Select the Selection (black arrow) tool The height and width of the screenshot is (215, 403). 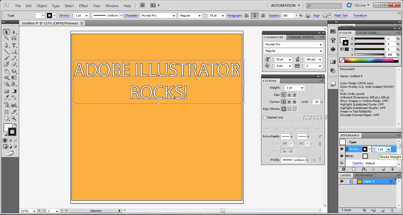[x=6, y=32]
